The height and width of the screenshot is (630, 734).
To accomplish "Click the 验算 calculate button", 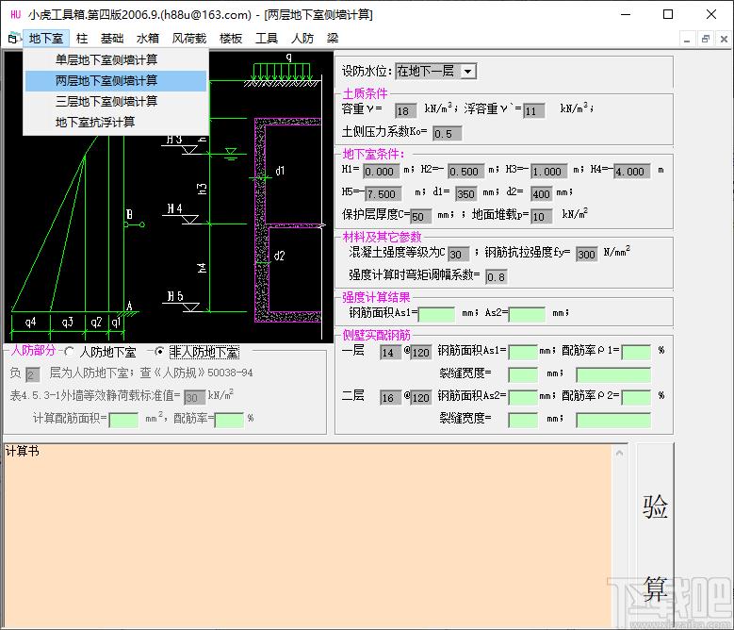I will pyautogui.click(x=656, y=536).
